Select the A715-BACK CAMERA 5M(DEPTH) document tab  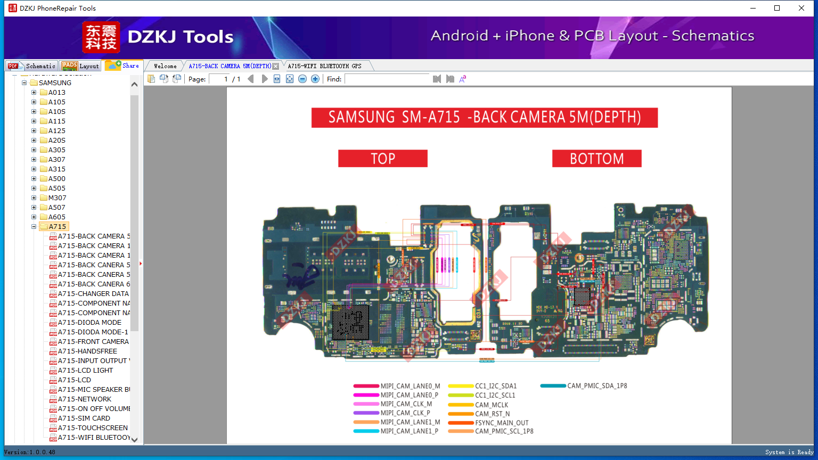(x=230, y=66)
